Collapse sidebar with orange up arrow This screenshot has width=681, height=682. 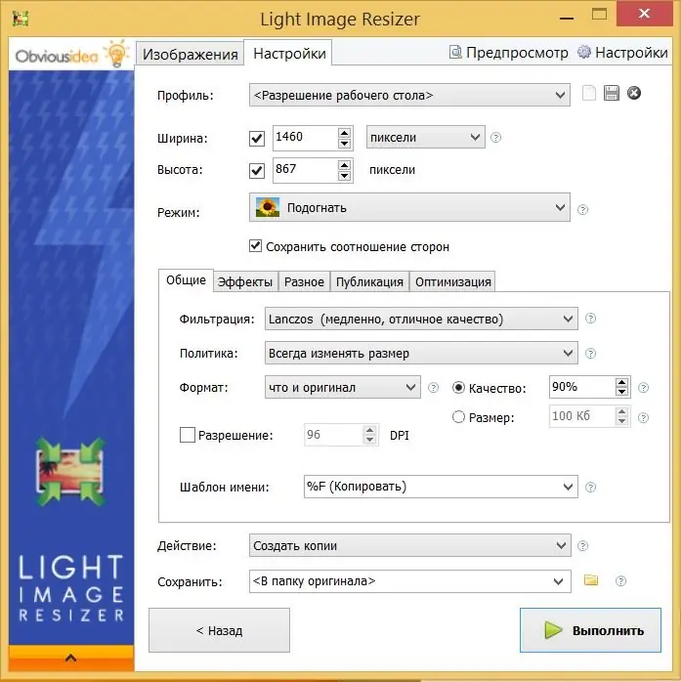tap(71, 658)
